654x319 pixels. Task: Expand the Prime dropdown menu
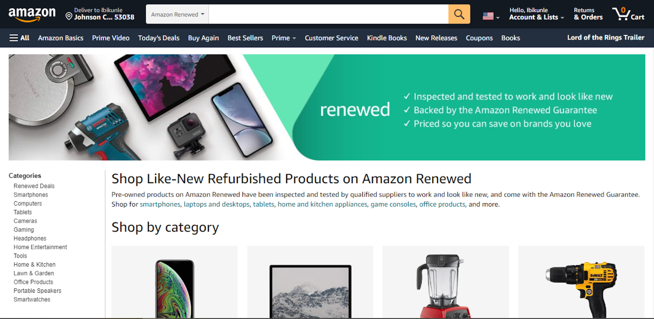[x=284, y=38]
